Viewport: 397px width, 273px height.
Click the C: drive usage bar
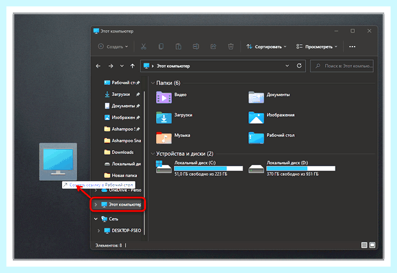pos(208,168)
